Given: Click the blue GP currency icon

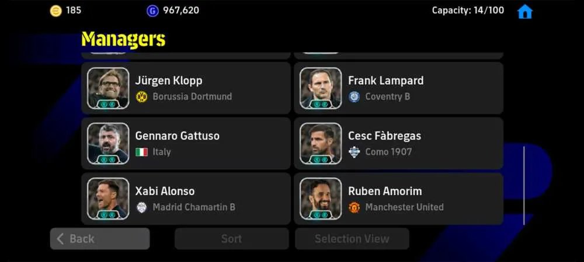Looking at the screenshot, I should coord(152,10).
